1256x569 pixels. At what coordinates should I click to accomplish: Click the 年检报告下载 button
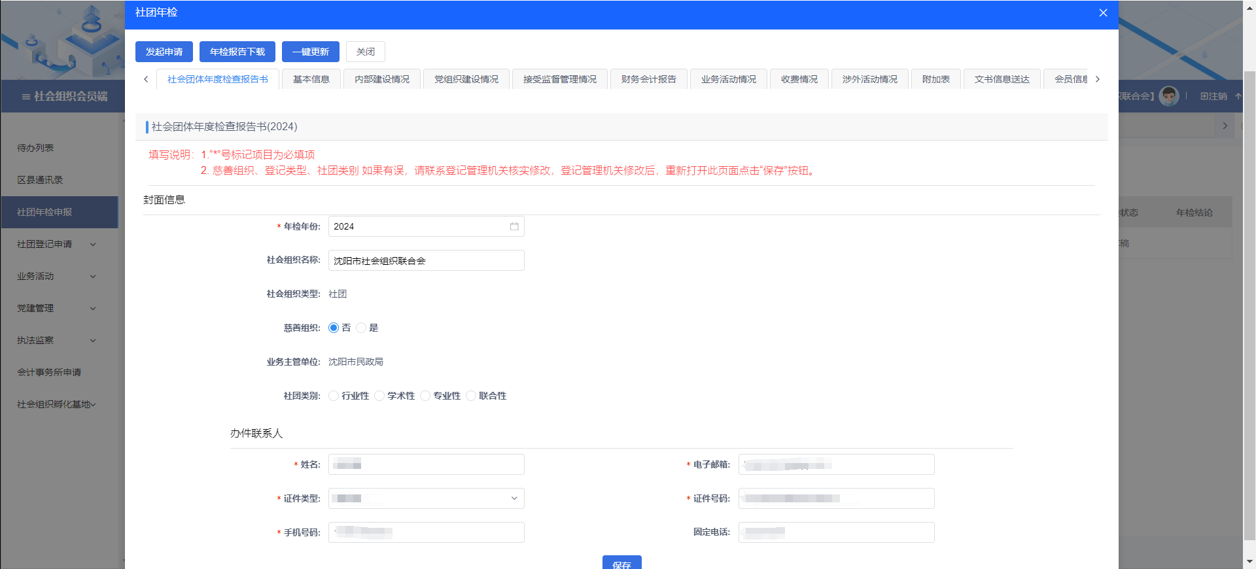tap(237, 52)
